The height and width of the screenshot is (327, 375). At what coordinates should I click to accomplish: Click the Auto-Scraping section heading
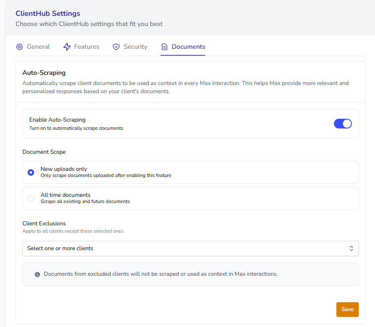[x=44, y=73]
